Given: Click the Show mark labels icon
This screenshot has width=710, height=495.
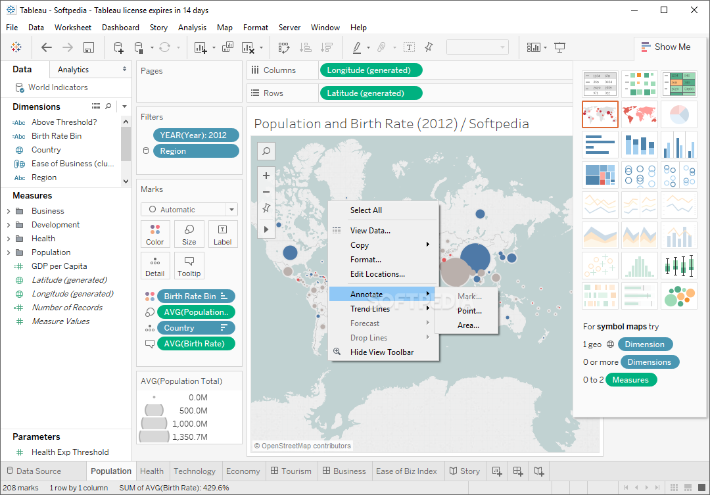Looking at the screenshot, I should tap(409, 47).
